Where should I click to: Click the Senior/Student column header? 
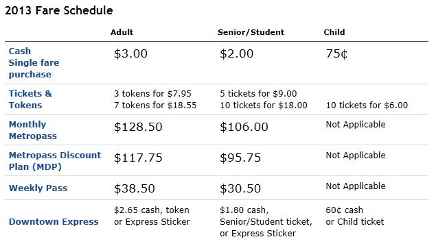pos(251,32)
